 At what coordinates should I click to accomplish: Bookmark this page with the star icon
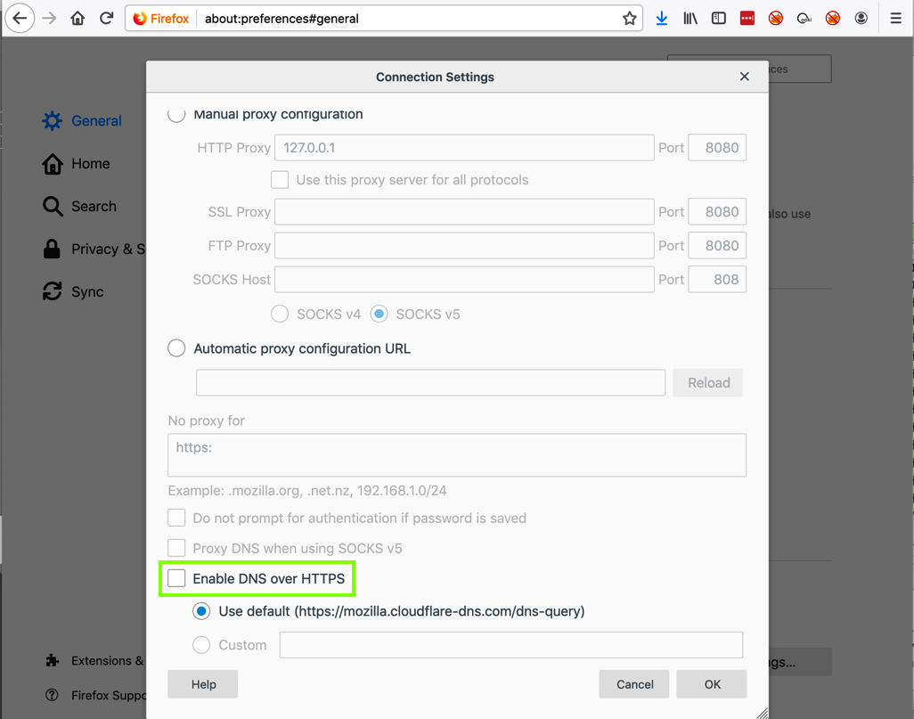(x=630, y=18)
